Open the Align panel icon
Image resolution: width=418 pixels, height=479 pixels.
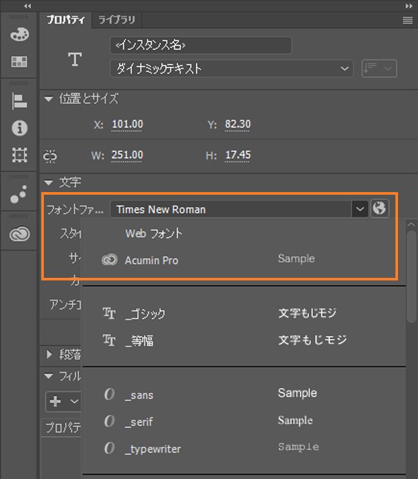coord(19,101)
